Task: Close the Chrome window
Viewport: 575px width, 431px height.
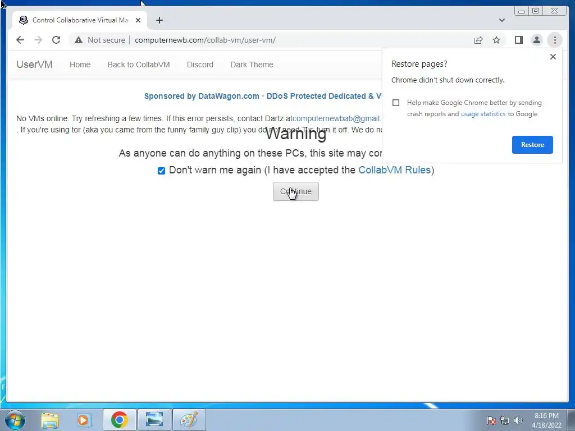Action: coord(555,11)
